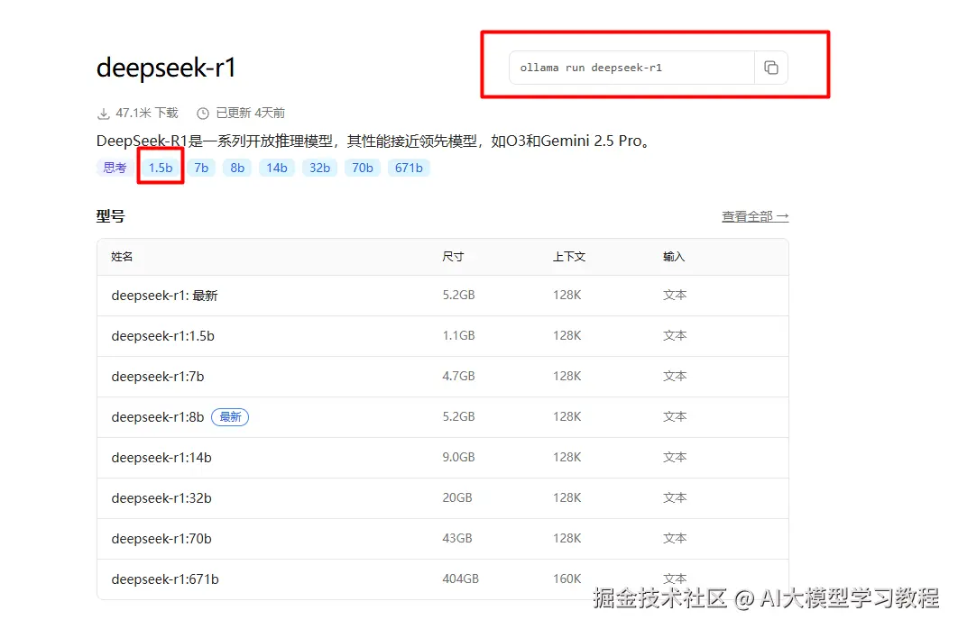Click the 404GB size cell
Screen dimensions: 958x629
461,579
